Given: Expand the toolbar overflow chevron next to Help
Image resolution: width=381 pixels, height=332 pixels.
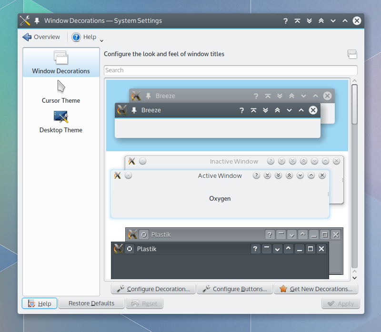Looking at the screenshot, I should click(x=101, y=40).
